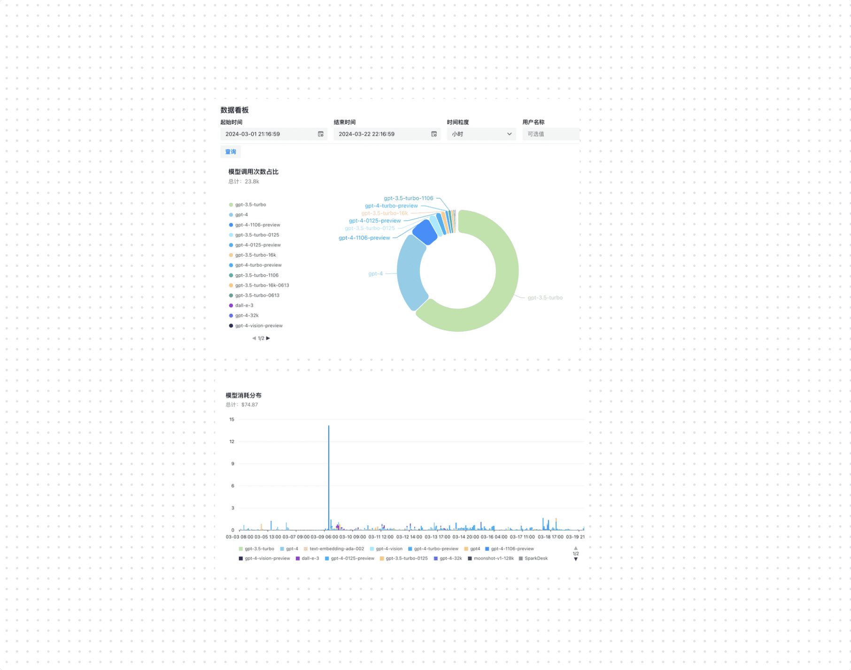This screenshot has height=670, width=851.
Task: Toggle gpt-4-vision in bar chart legend
Action: [386, 549]
